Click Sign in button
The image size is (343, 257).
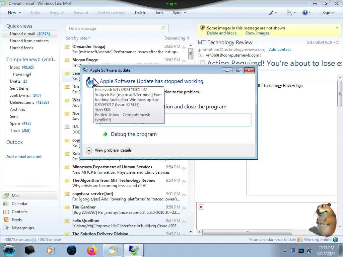(x=328, y=13)
